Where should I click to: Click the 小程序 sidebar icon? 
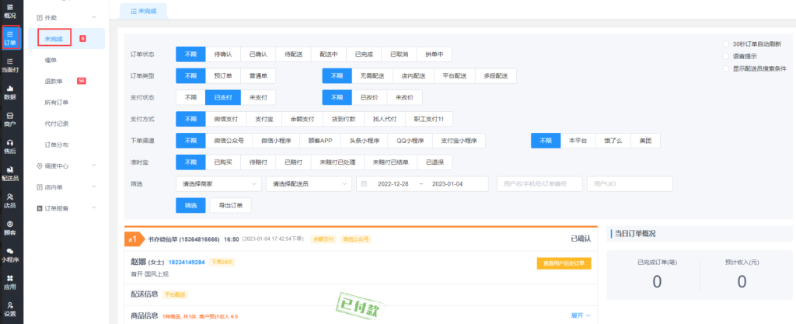click(x=10, y=254)
